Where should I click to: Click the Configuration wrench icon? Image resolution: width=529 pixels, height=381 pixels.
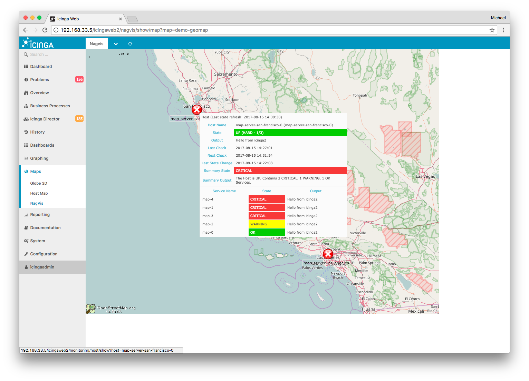(x=26, y=254)
